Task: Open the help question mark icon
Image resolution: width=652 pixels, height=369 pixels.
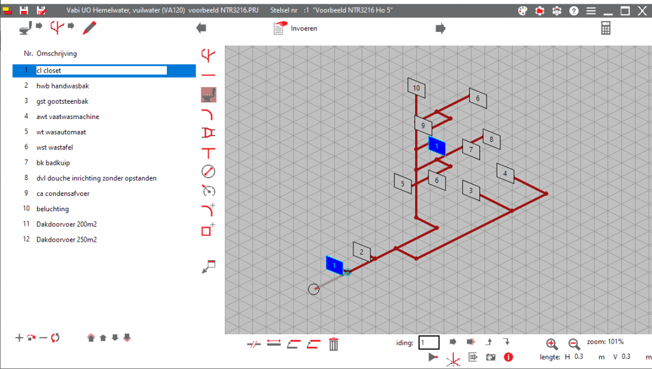Action: coord(574,11)
